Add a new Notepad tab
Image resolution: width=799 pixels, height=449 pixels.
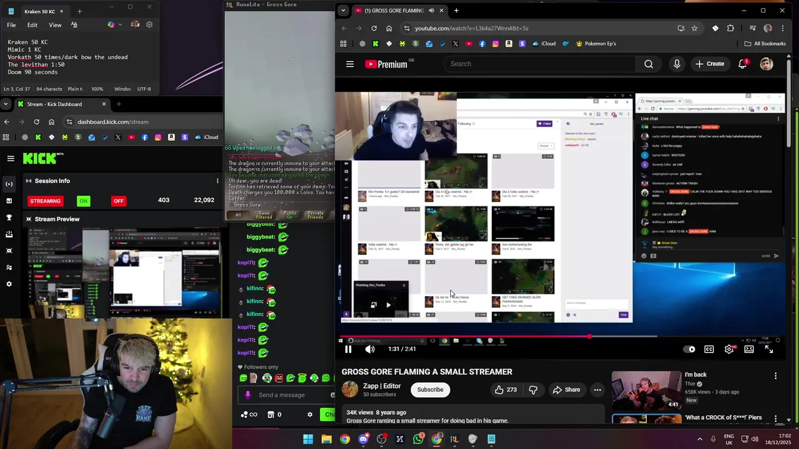79,11
